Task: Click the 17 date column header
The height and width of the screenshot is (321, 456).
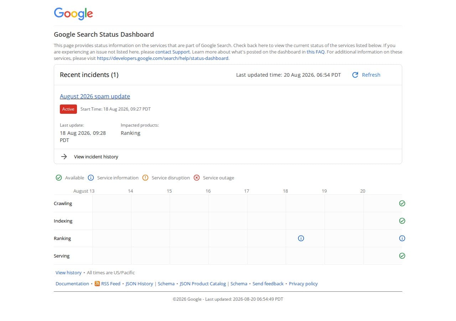Action: [247, 191]
